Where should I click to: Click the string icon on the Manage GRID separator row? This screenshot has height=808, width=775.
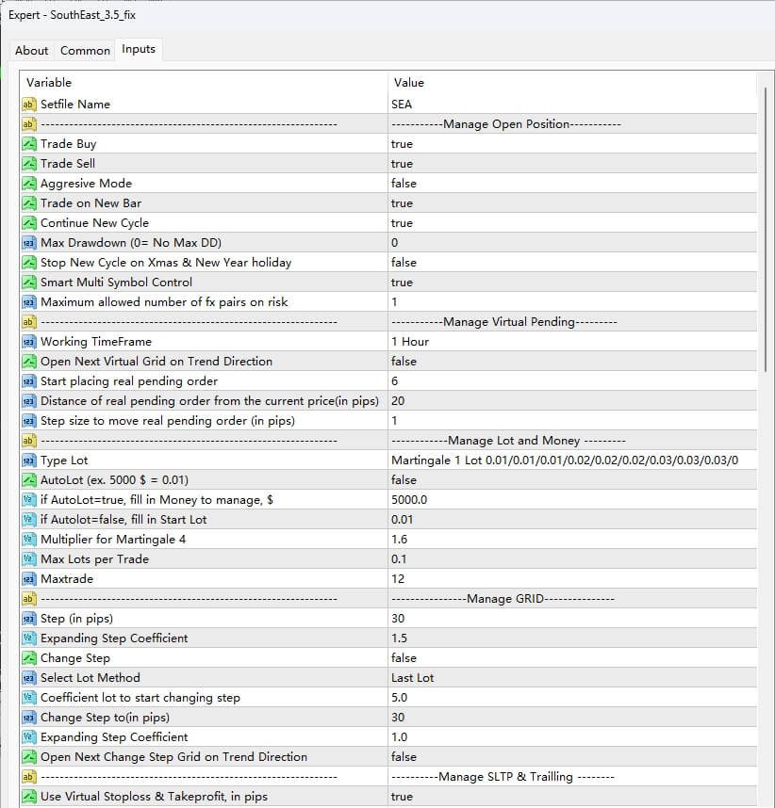click(x=29, y=598)
